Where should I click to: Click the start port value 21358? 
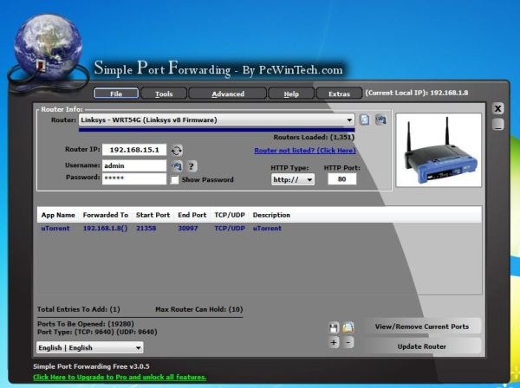146,228
